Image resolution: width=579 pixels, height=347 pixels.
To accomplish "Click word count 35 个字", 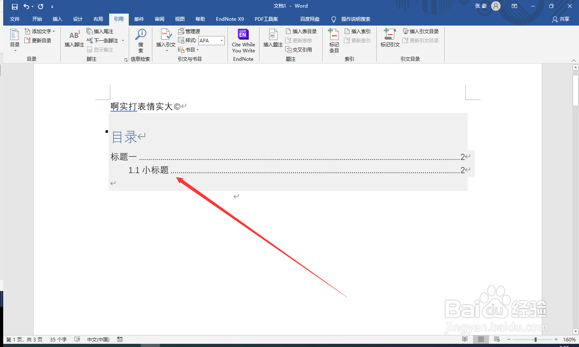I will pyautogui.click(x=58, y=339).
